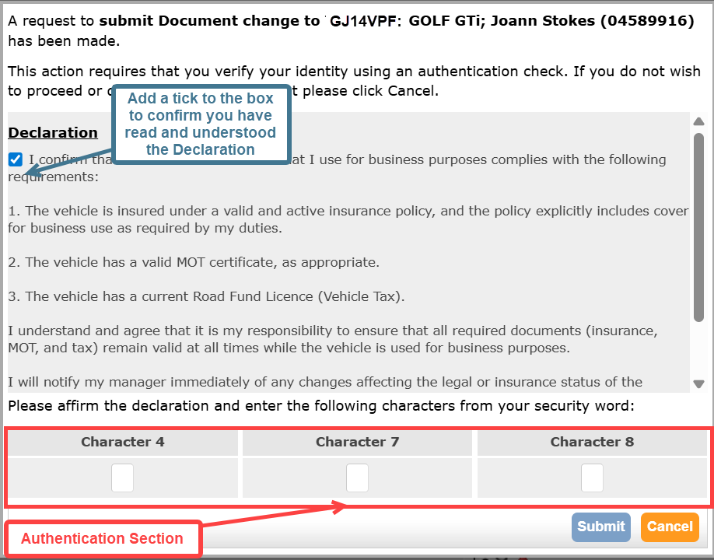
Task: Click the insurance policy requirement paragraph
Action: (x=348, y=219)
